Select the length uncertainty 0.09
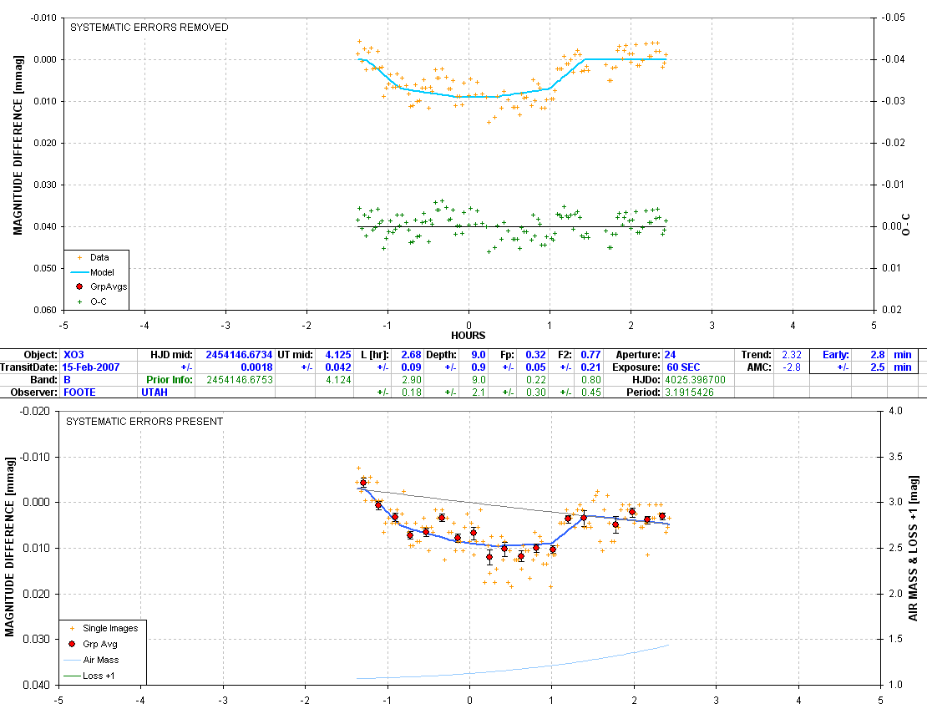 pos(411,367)
